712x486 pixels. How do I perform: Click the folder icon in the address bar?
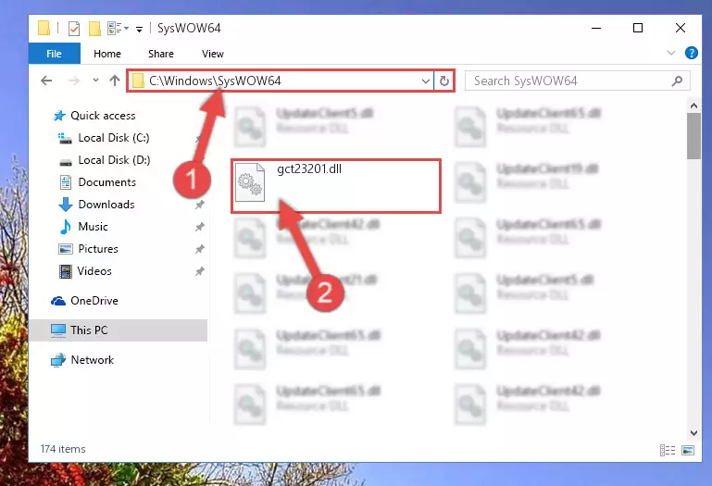(138, 81)
